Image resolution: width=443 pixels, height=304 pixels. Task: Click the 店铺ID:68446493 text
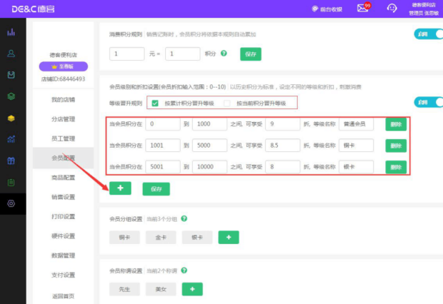64,79
